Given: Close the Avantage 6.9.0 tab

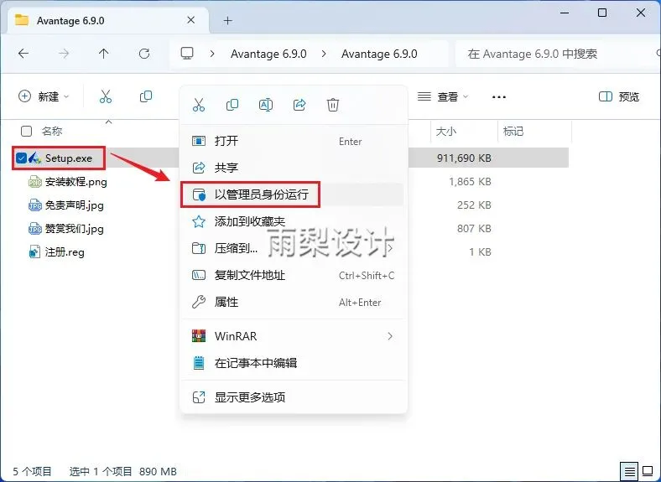Looking at the screenshot, I should coord(191,20).
